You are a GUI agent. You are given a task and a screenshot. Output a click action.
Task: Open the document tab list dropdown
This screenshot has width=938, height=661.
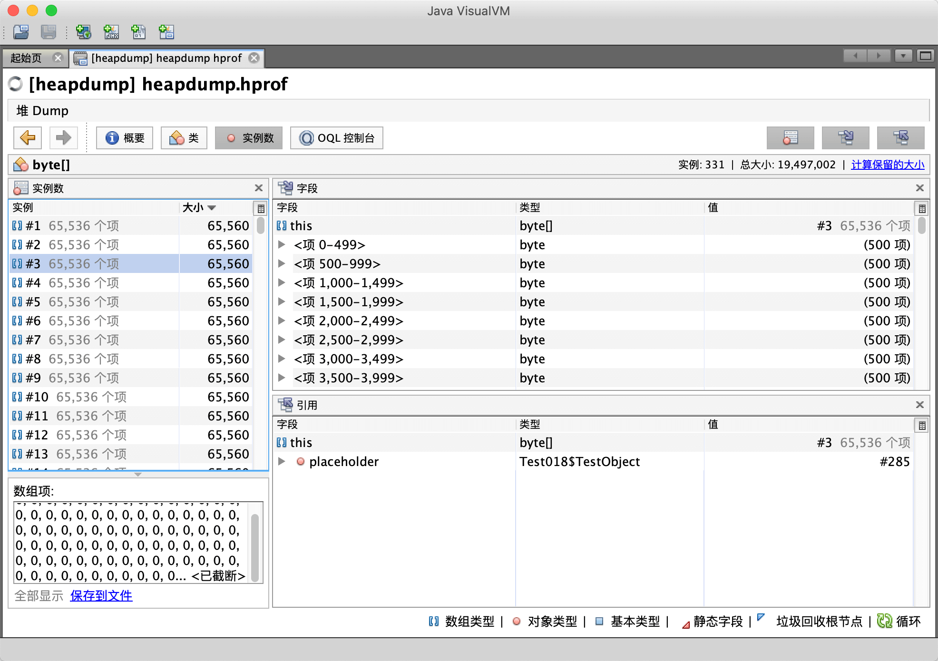pos(903,56)
